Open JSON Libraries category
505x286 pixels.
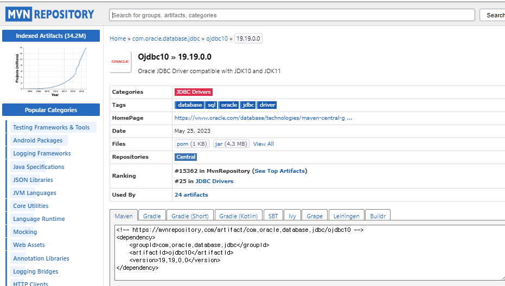[x=33, y=180]
